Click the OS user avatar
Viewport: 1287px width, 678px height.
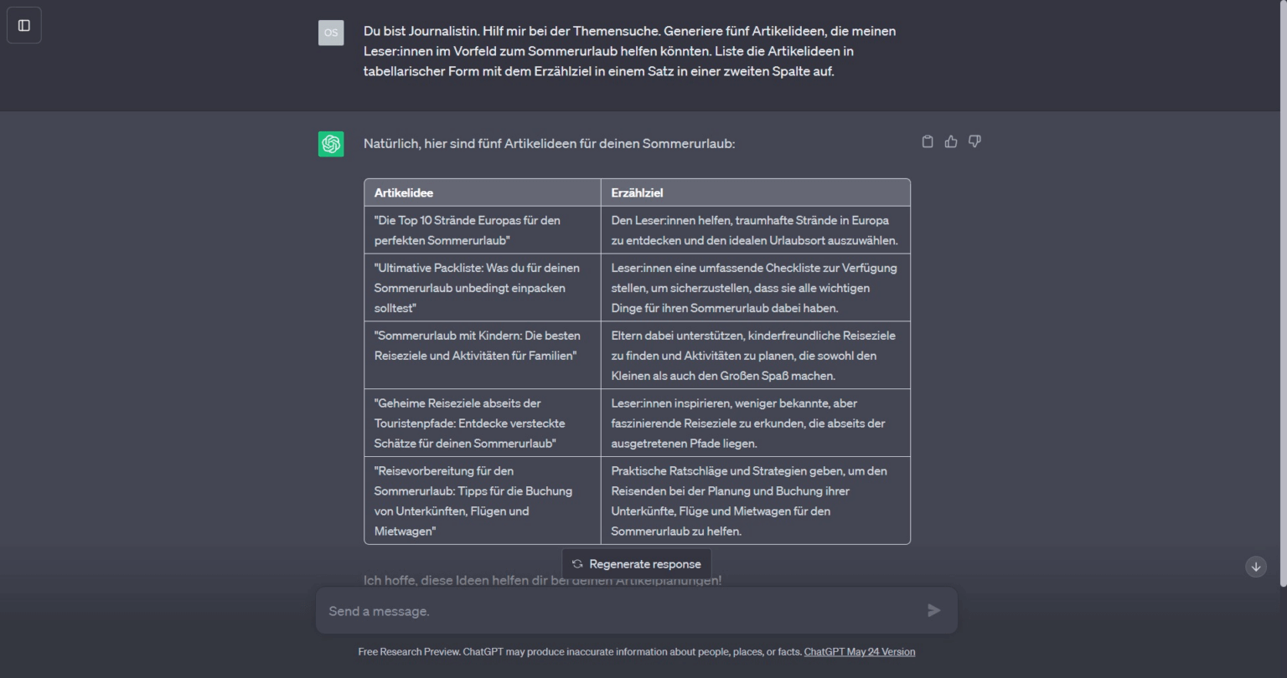[x=331, y=32]
